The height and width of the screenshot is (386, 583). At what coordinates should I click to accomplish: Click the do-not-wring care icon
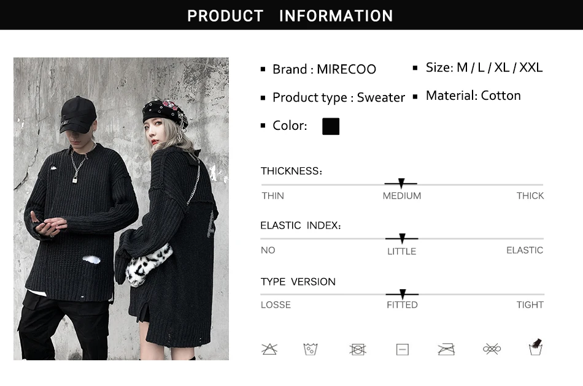(x=491, y=349)
